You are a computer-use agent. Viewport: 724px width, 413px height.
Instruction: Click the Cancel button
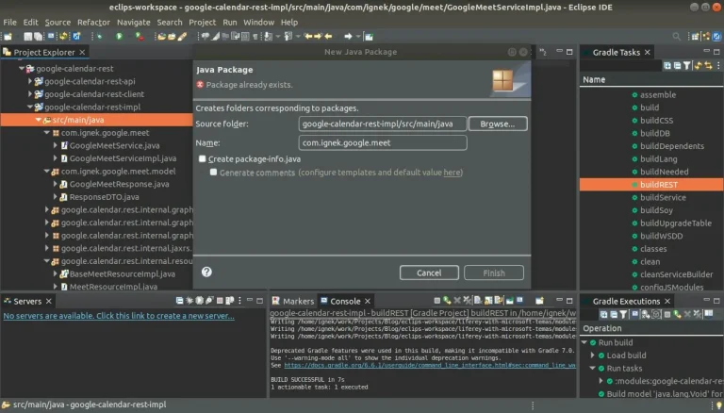click(x=429, y=273)
